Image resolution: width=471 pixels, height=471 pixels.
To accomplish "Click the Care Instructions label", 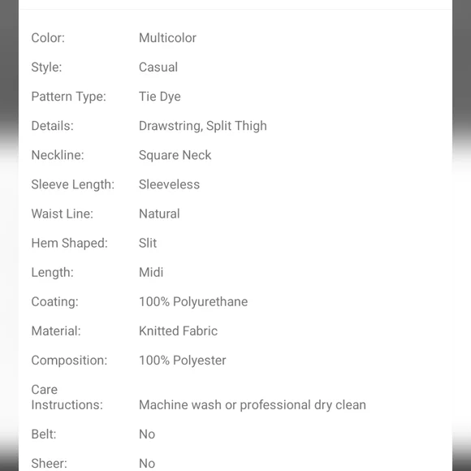I will point(67,397).
